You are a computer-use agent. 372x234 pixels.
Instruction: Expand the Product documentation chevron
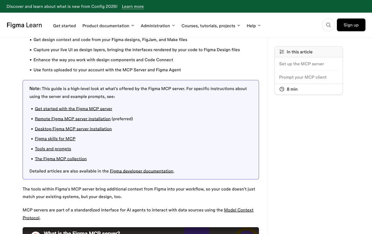133,26
